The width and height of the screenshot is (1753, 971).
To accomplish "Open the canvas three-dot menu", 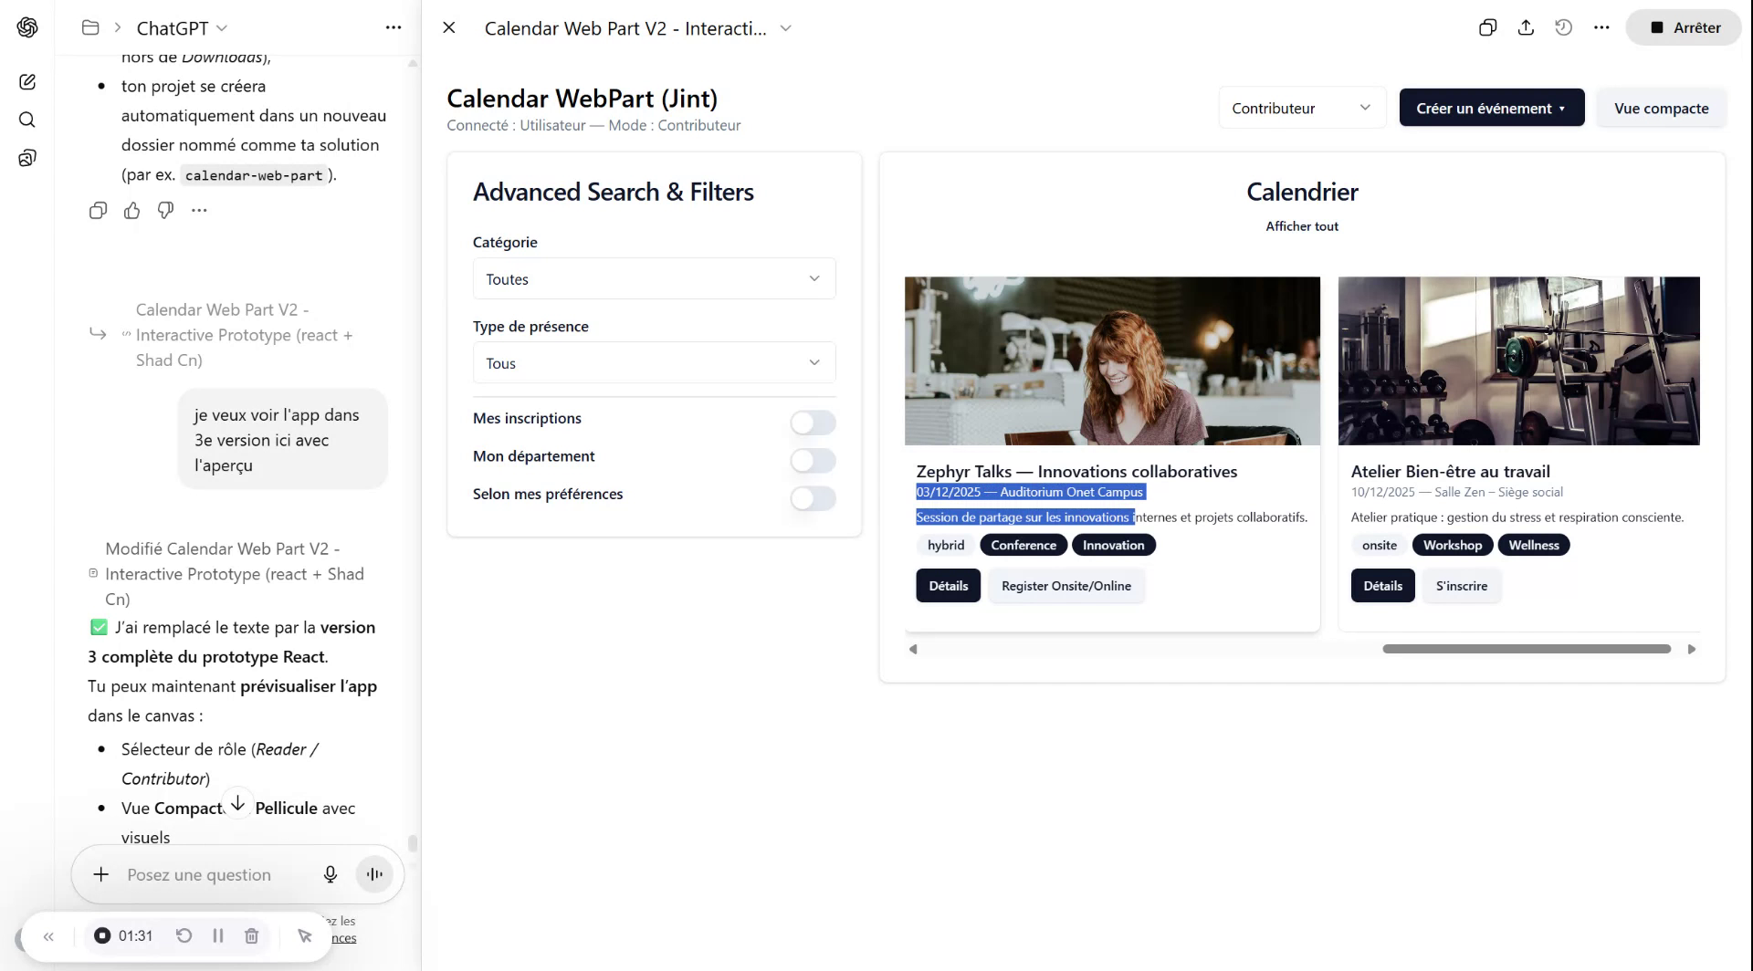I will click(1601, 27).
